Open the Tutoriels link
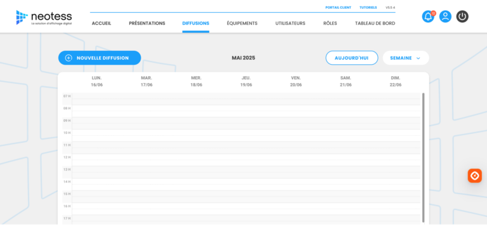 point(368,8)
